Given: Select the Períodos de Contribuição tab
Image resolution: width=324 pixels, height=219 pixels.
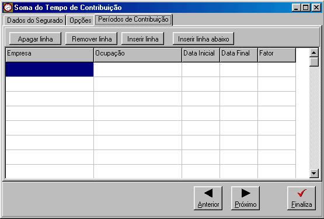Looking at the screenshot, I should point(133,19).
